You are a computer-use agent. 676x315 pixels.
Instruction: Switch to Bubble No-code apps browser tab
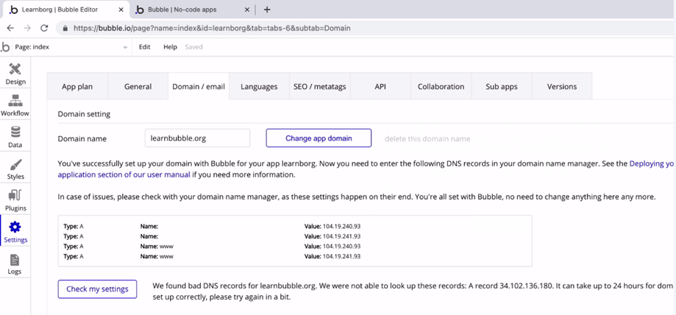192,9
